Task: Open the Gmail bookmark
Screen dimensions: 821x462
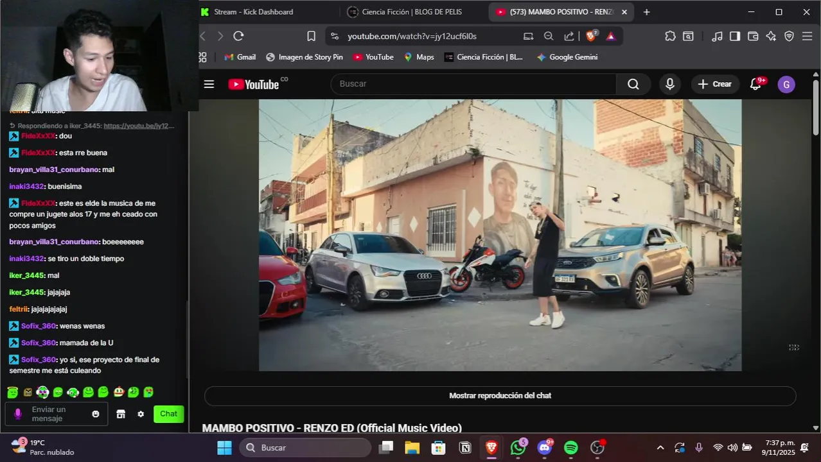Action: click(240, 57)
